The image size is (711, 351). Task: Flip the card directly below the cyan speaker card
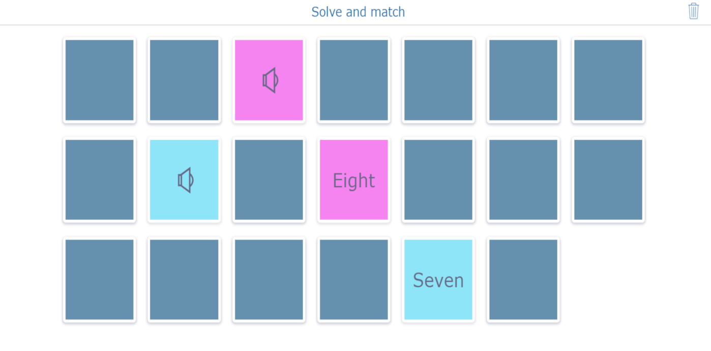pos(185,280)
